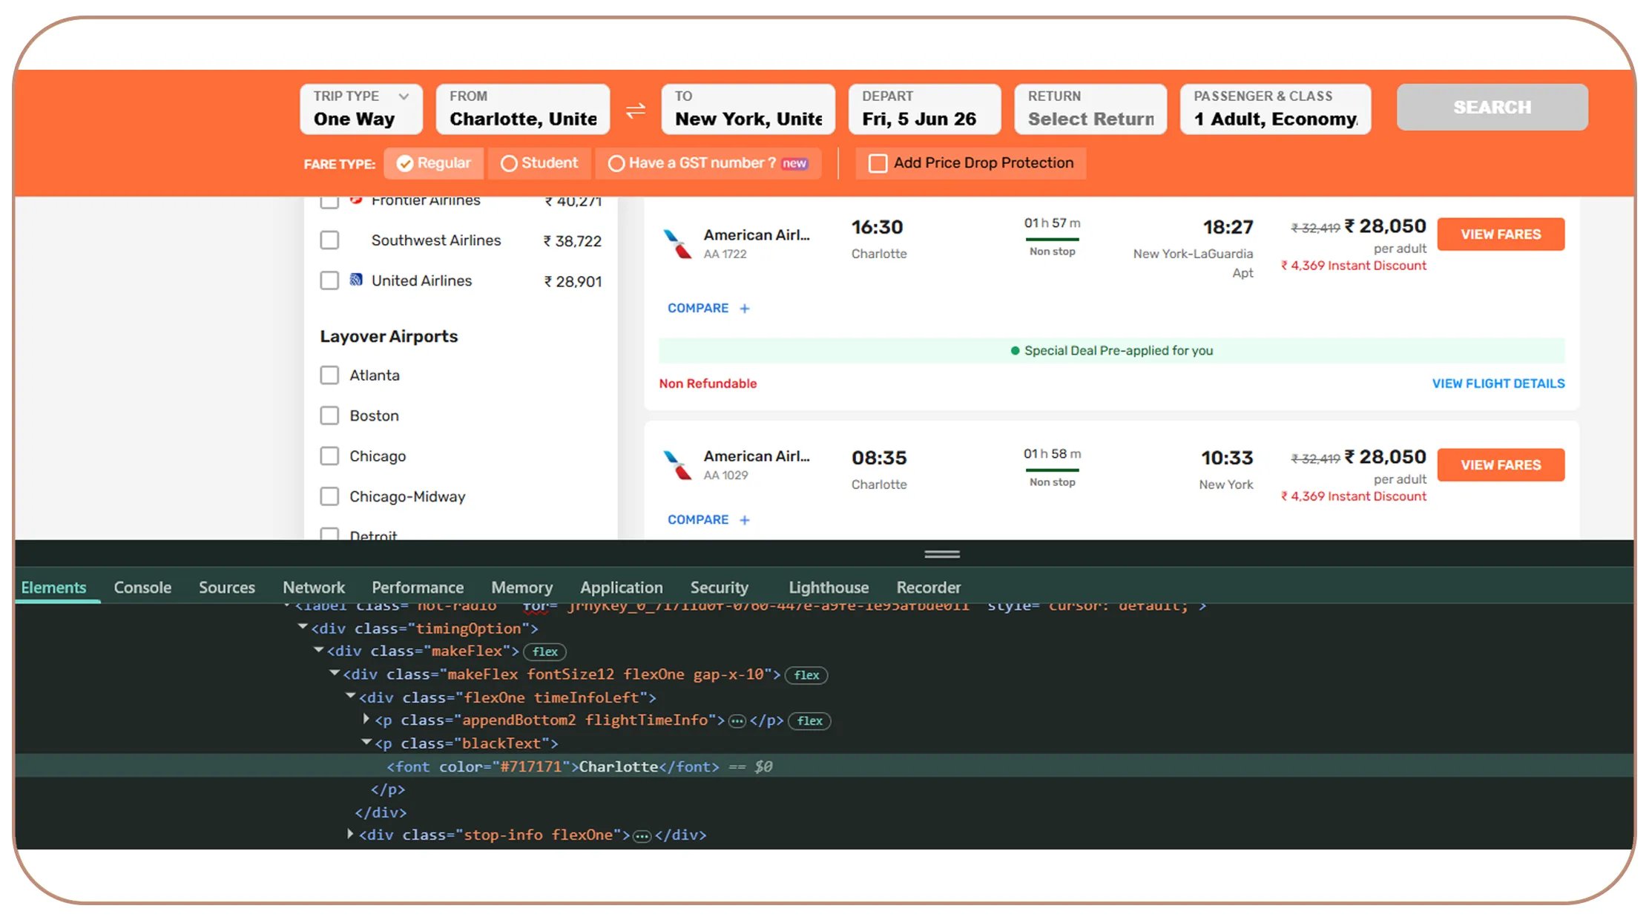The image size is (1649, 920).
Task: Toggle the United Airlines filter checkbox
Action: 329,280
